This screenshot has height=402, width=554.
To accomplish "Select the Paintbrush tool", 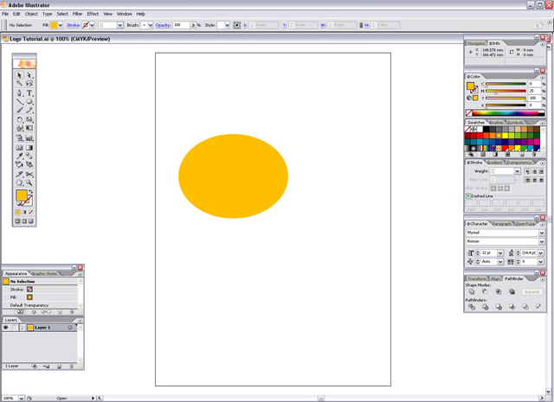I will point(19,110).
